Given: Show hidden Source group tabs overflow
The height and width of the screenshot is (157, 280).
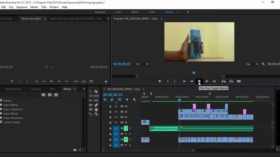Looking at the screenshot, I should 108,18.
